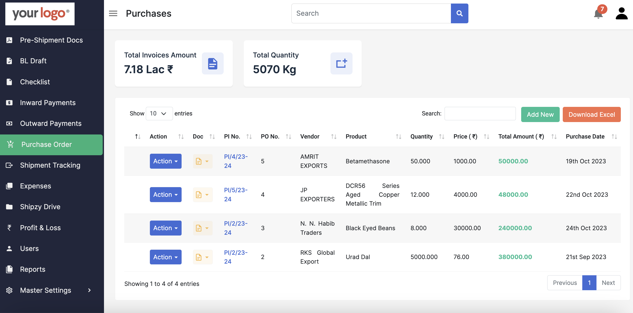Screen dimensions: 633x313
Task: Click the user profile icon
Action: coord(620,13)
